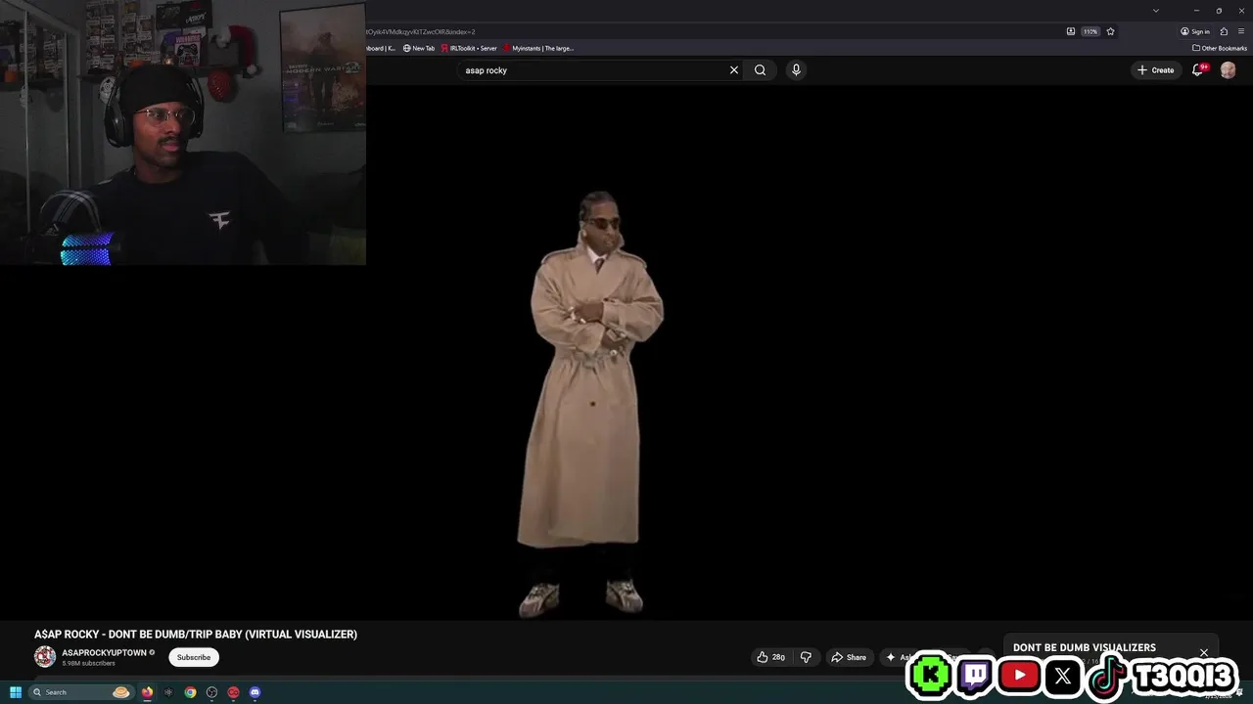This screenshot has width=1253, height=704.
Task: Click the picture-in-picture icon in address bar
Action: (1071, 31)
